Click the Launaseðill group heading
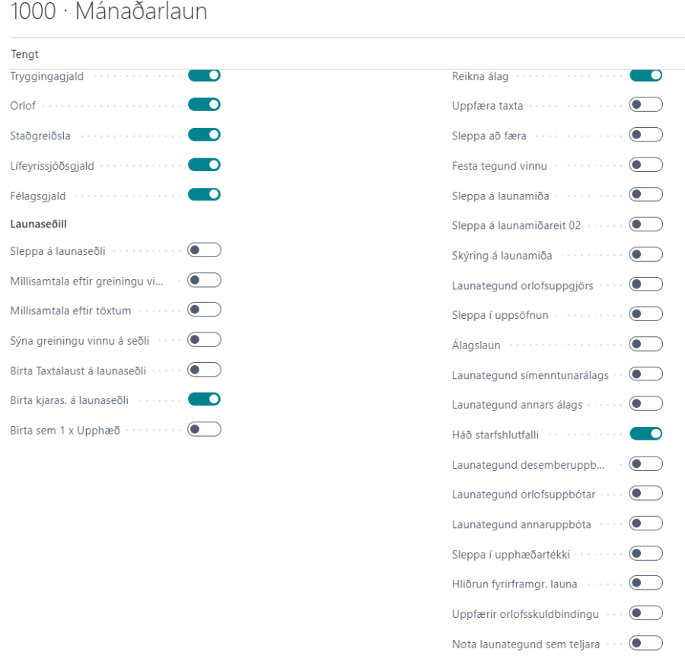 [39, 224]
